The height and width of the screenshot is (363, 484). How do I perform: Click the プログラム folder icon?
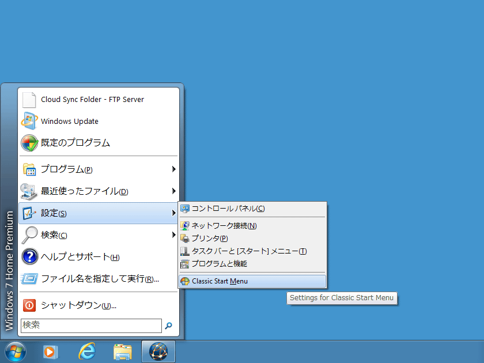point(29,169)
